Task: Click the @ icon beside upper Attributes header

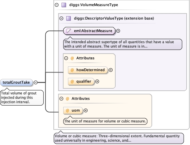Action: [72, 58]
